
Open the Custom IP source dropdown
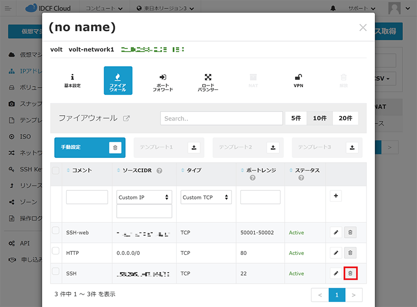[x=144, y=197]
